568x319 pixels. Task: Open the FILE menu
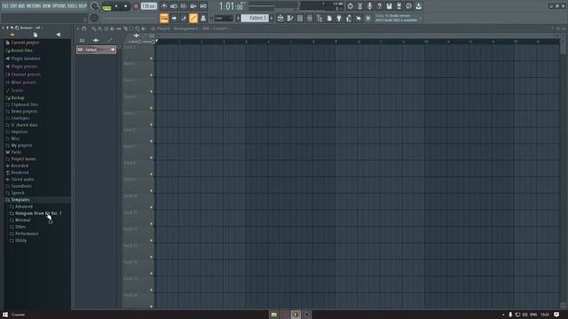point(5,6)
